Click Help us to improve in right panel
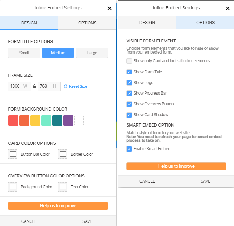 click(x=176, y=166)
